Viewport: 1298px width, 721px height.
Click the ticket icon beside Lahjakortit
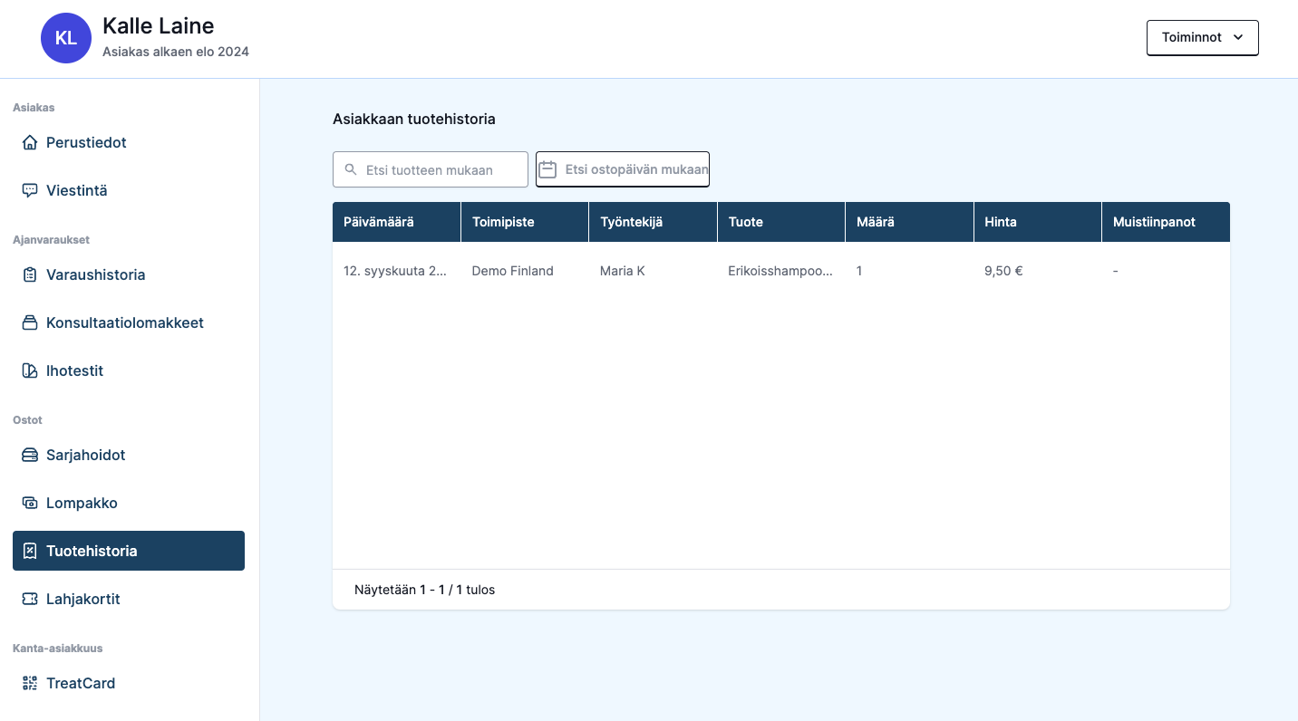click(x=30, y=600)
